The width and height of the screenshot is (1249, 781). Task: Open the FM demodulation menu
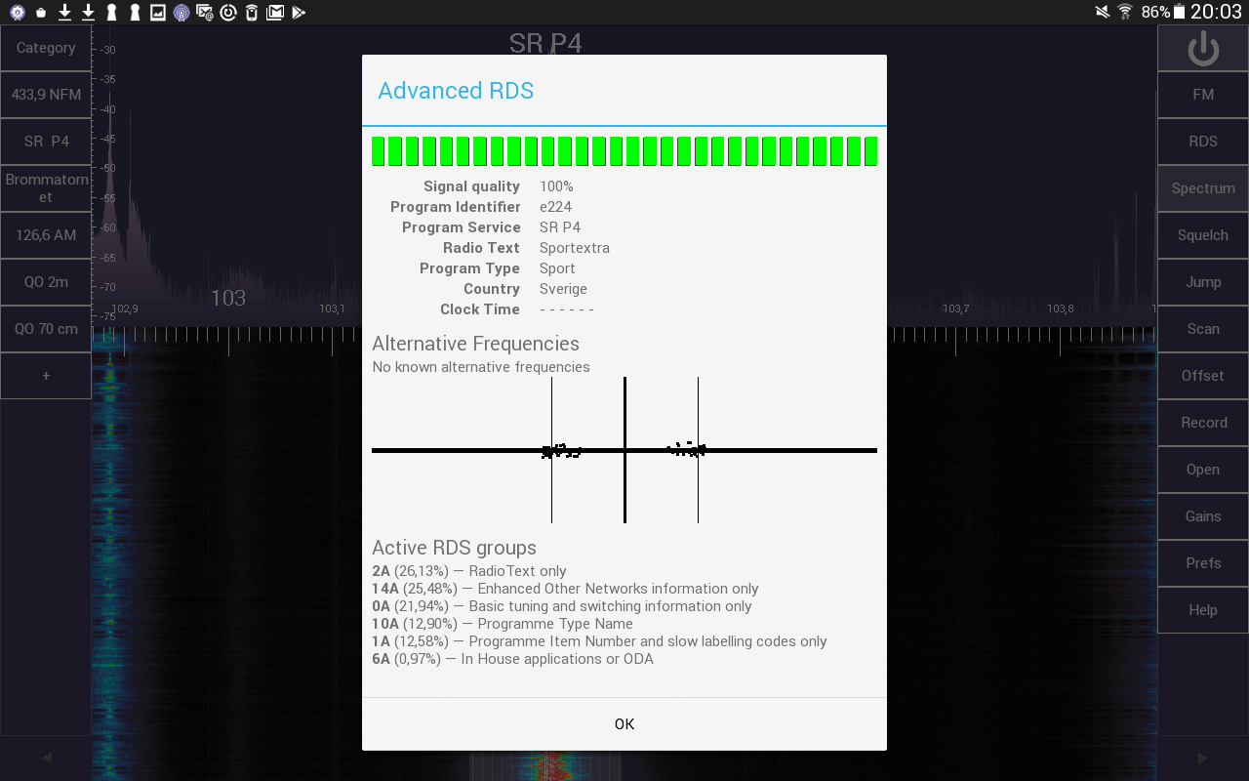click(x=1202, y=95)
